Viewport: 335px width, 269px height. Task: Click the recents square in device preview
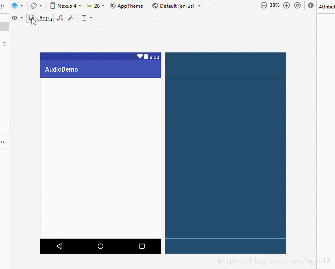click(142, 246)
